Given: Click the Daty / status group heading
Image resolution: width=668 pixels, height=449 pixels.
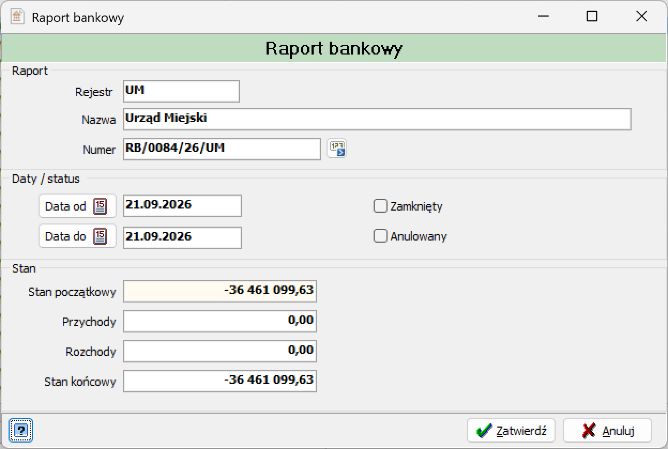Looking at the screenshot, I should (46, 179).
